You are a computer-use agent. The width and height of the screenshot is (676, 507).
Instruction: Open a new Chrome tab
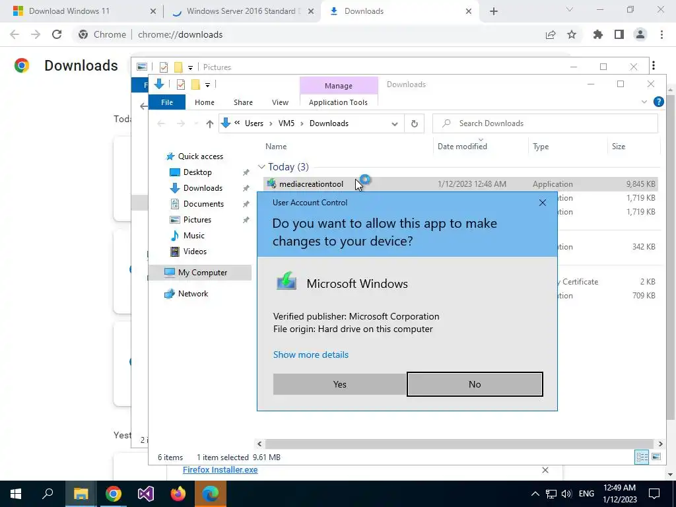pos(494,11)
